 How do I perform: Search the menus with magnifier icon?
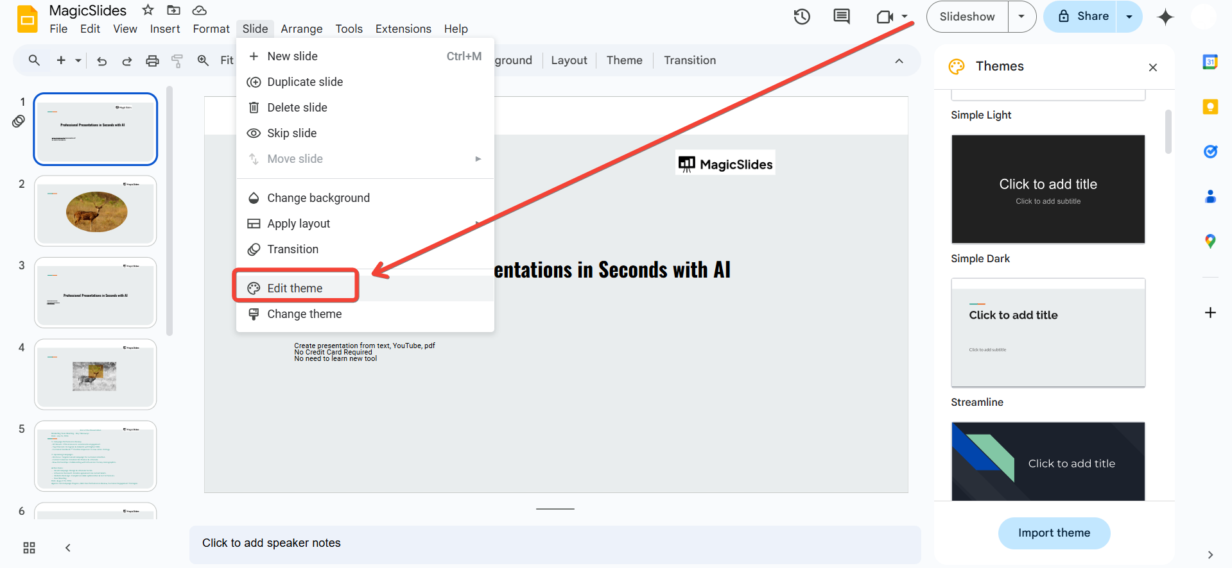[34, 60]
